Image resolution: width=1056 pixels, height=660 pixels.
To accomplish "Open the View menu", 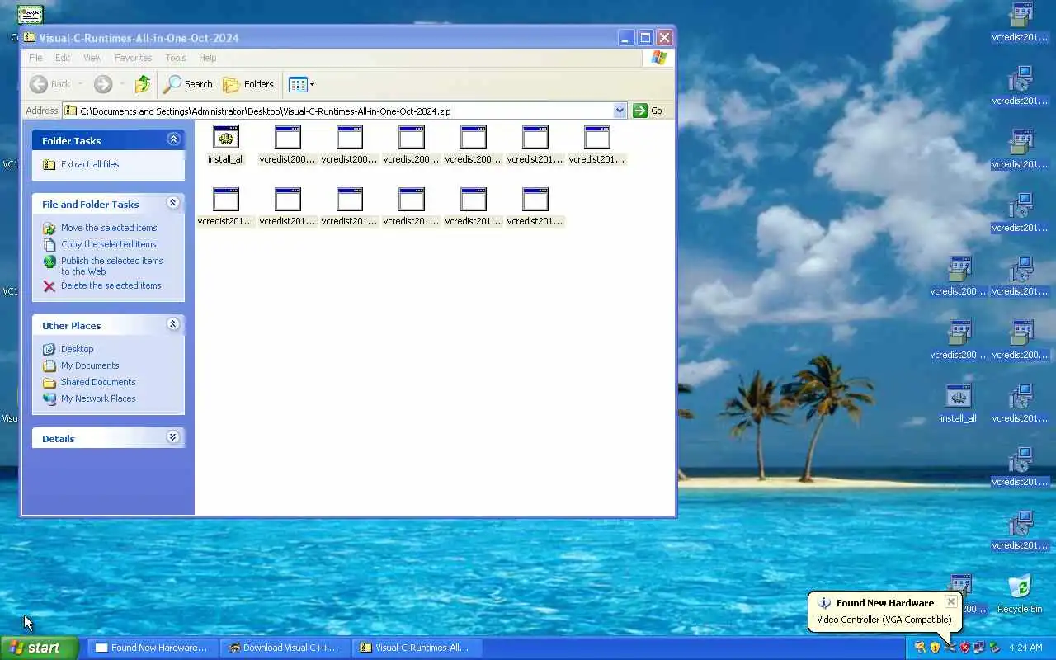I will pyautogui.click(x=92, y=58).
